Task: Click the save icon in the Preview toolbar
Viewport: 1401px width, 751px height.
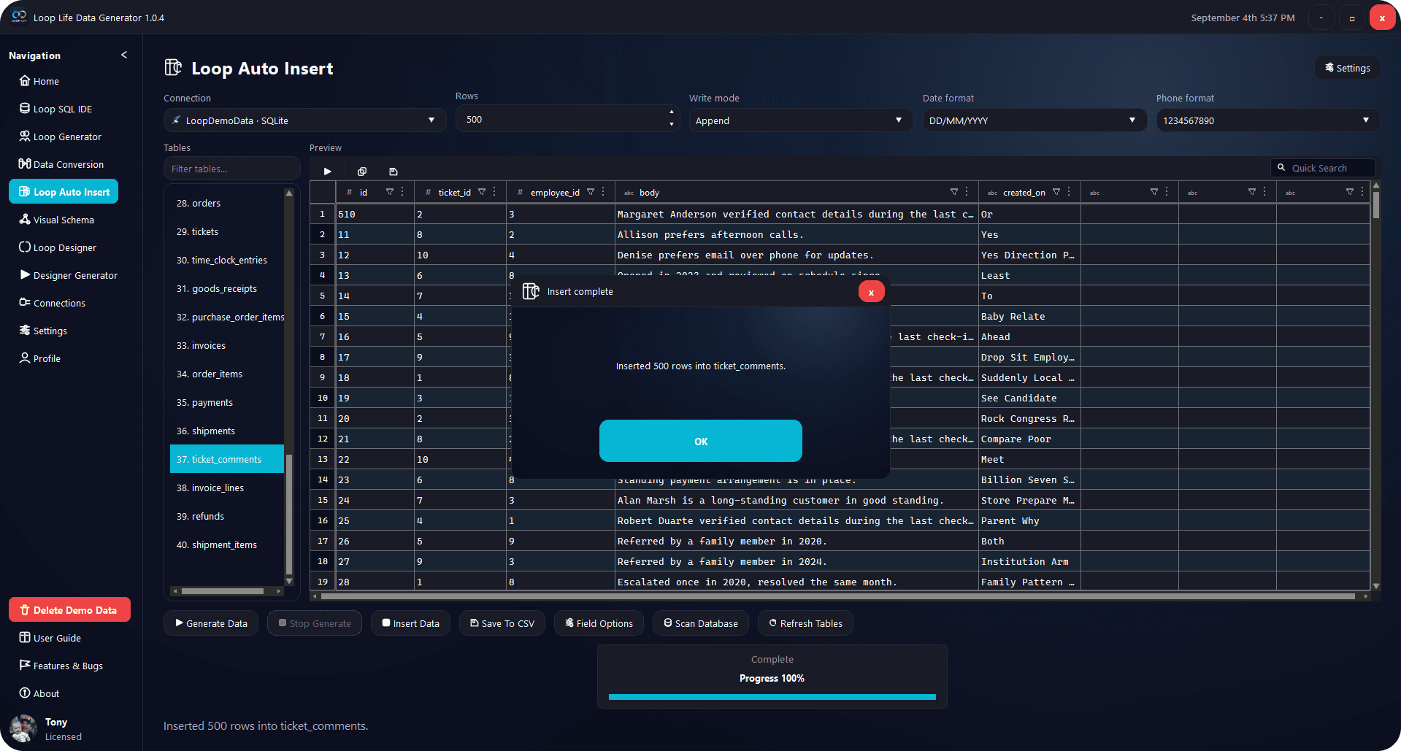Action: pos(394,172)
